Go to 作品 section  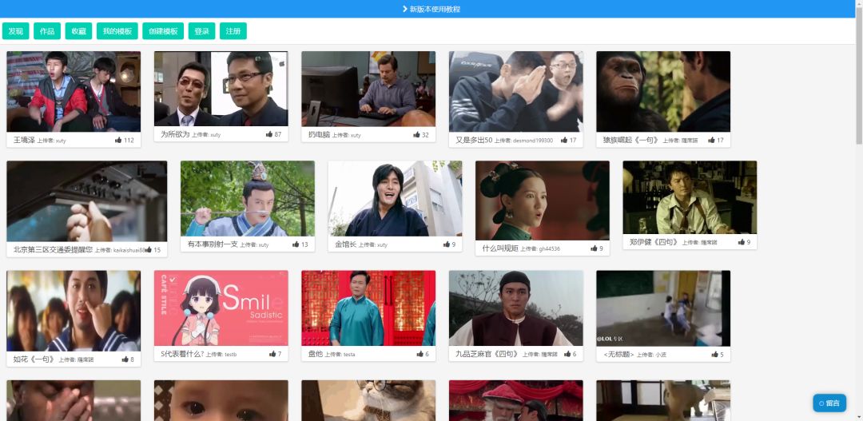pos(47,31)
